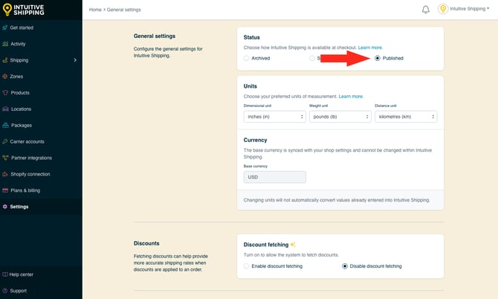The width and height of the screenshot is (498, 299).
Task: Click the Shipping menu label
Action: pos(19,60)
